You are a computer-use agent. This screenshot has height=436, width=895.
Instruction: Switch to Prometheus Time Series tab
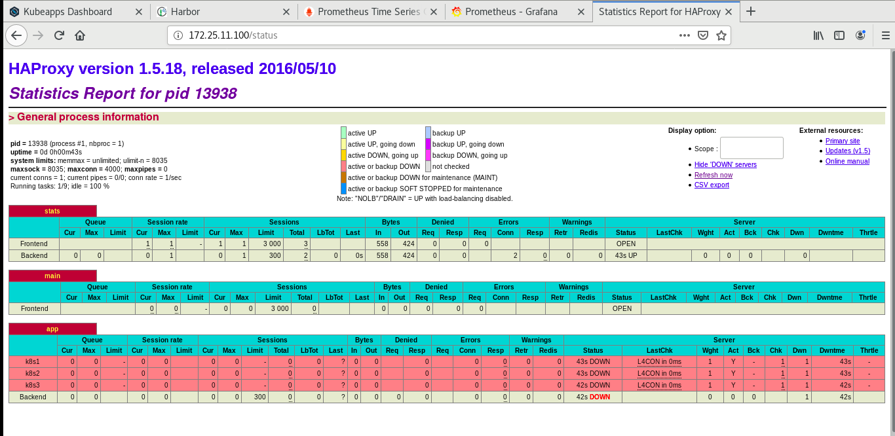[x=371, y=11]
